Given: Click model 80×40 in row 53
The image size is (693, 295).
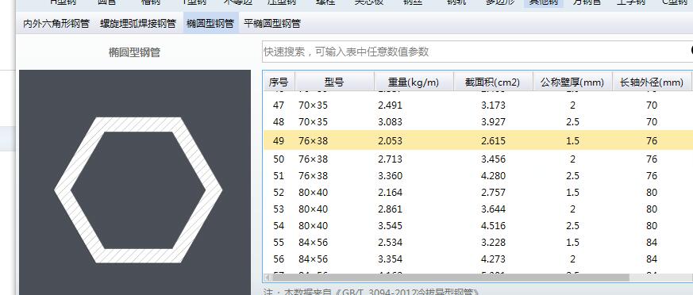Looking at the screenshot, I should point(314,209).
